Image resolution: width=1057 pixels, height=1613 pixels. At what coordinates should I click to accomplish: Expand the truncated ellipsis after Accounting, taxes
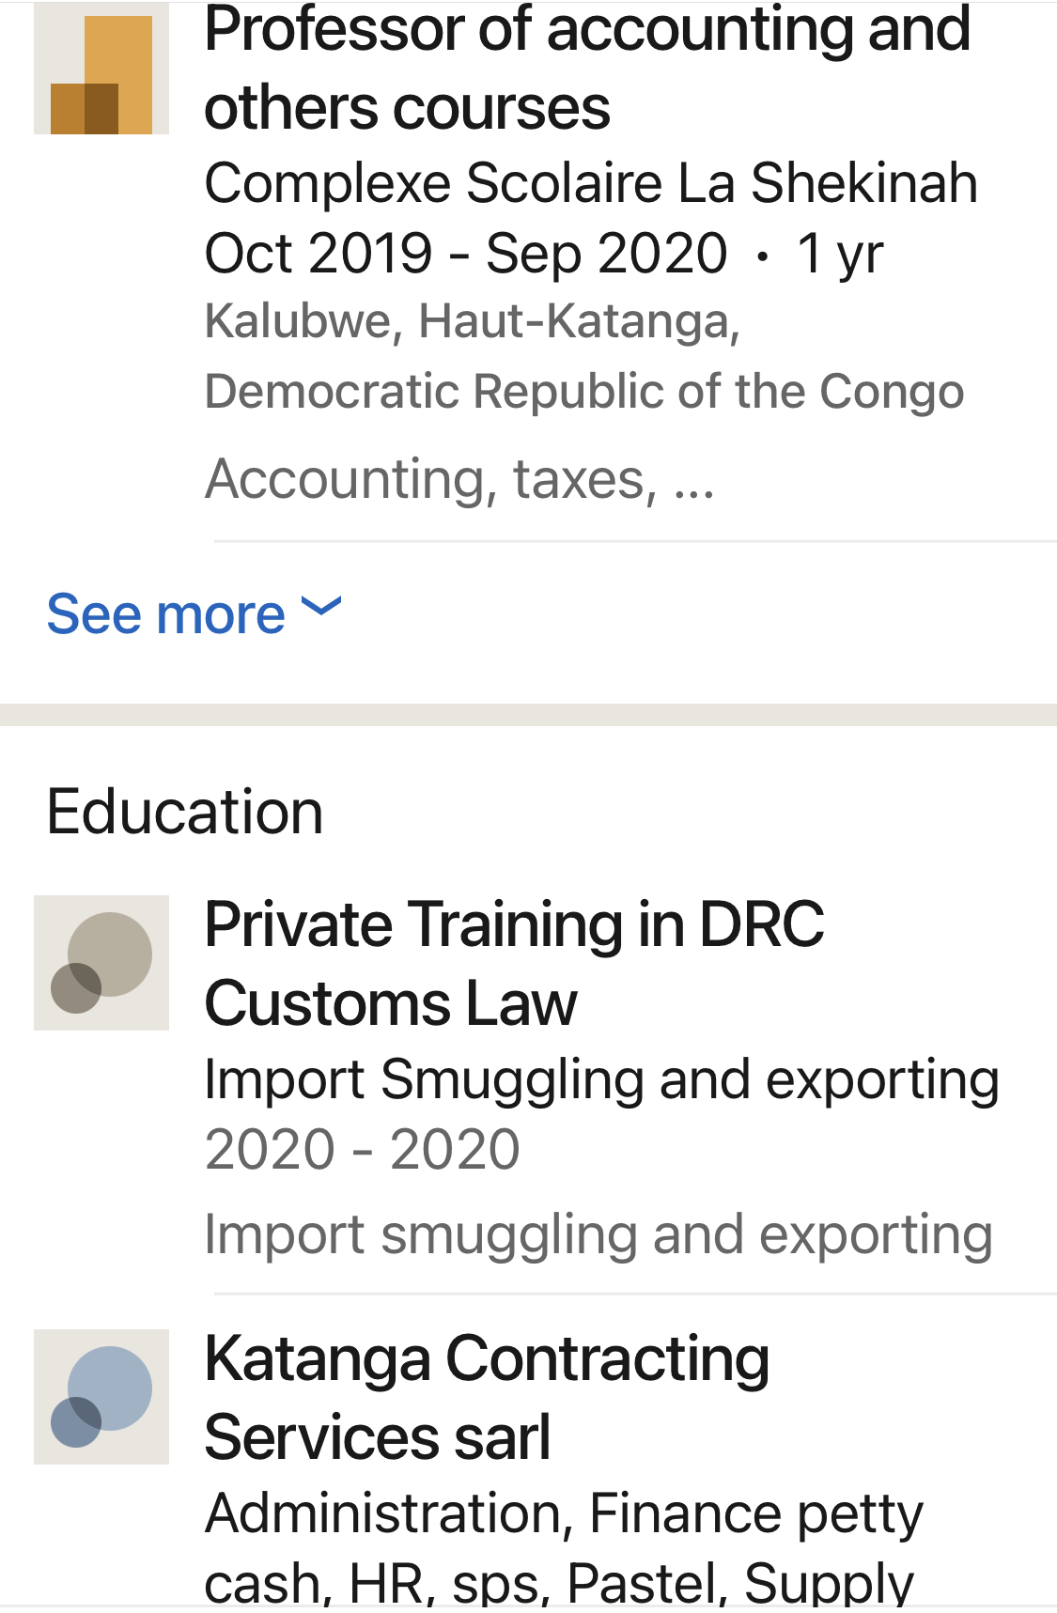[694, 481]
